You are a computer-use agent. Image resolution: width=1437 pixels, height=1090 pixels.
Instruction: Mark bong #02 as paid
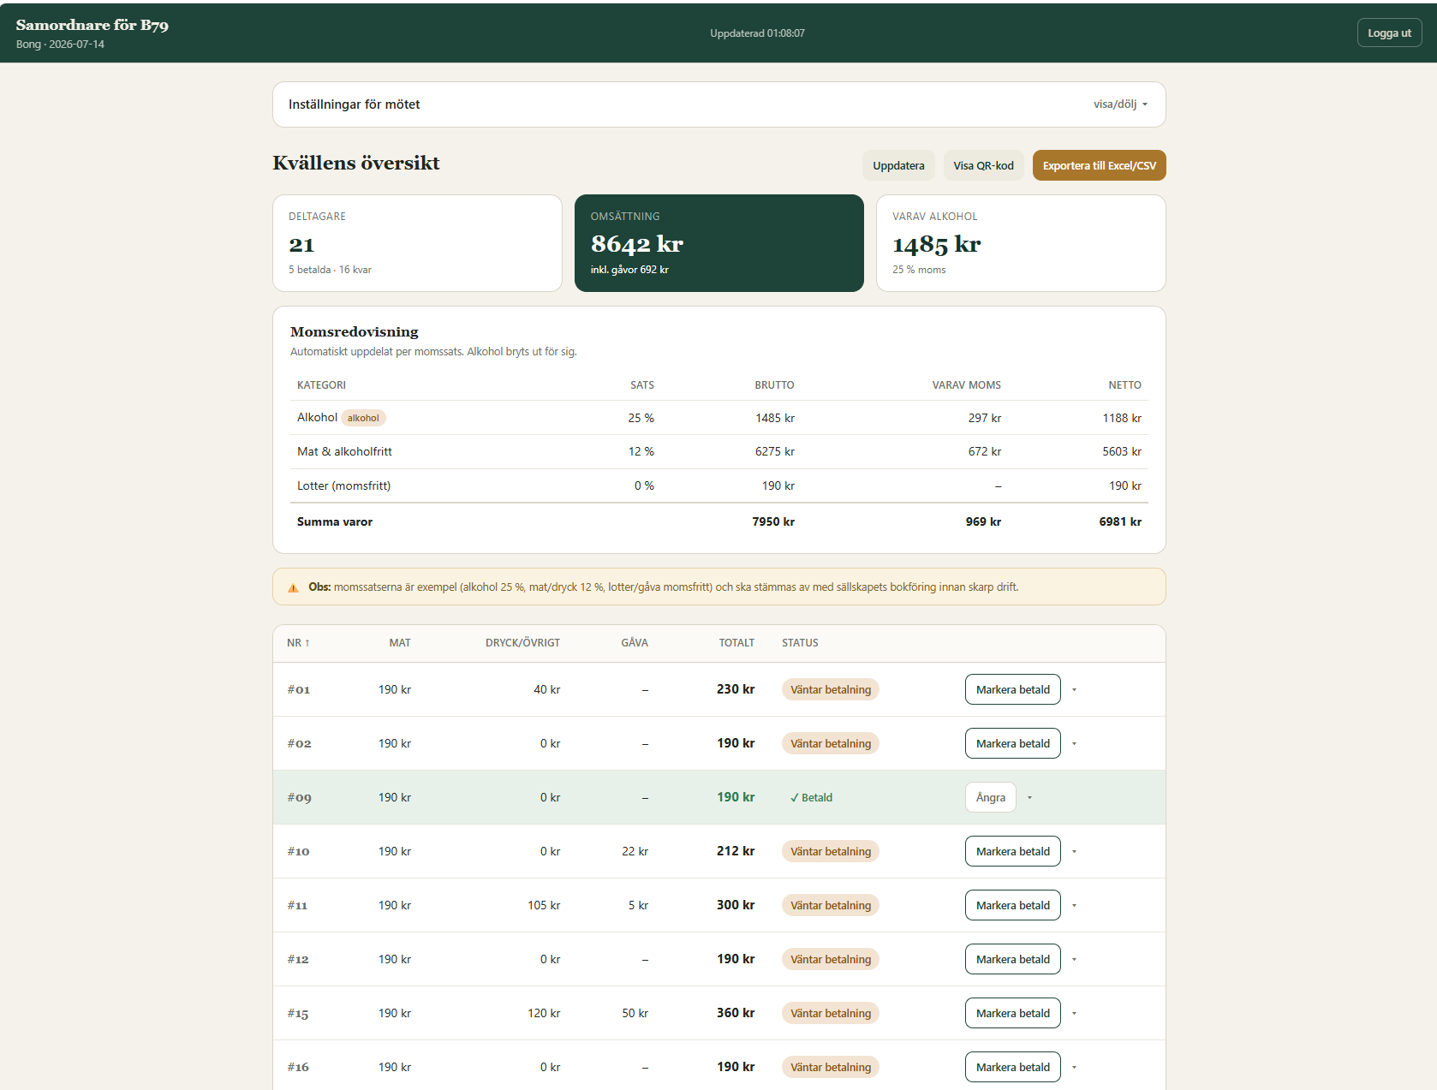1012,743
